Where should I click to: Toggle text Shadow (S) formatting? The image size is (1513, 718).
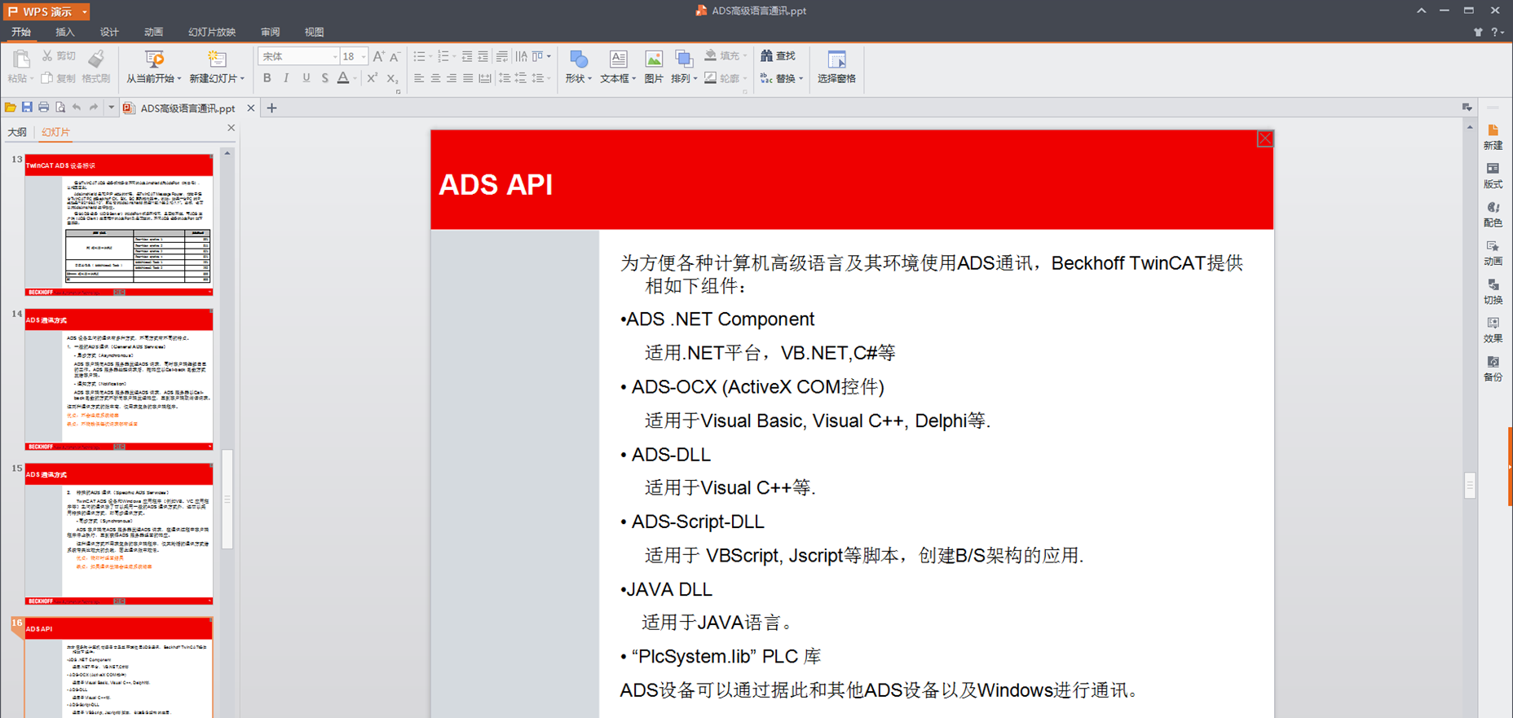point(324,78)
